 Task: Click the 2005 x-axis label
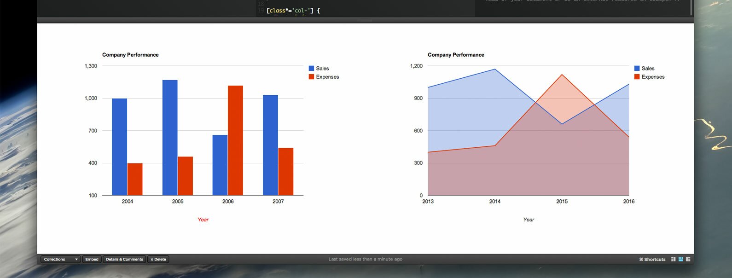(x=178, y=202)
